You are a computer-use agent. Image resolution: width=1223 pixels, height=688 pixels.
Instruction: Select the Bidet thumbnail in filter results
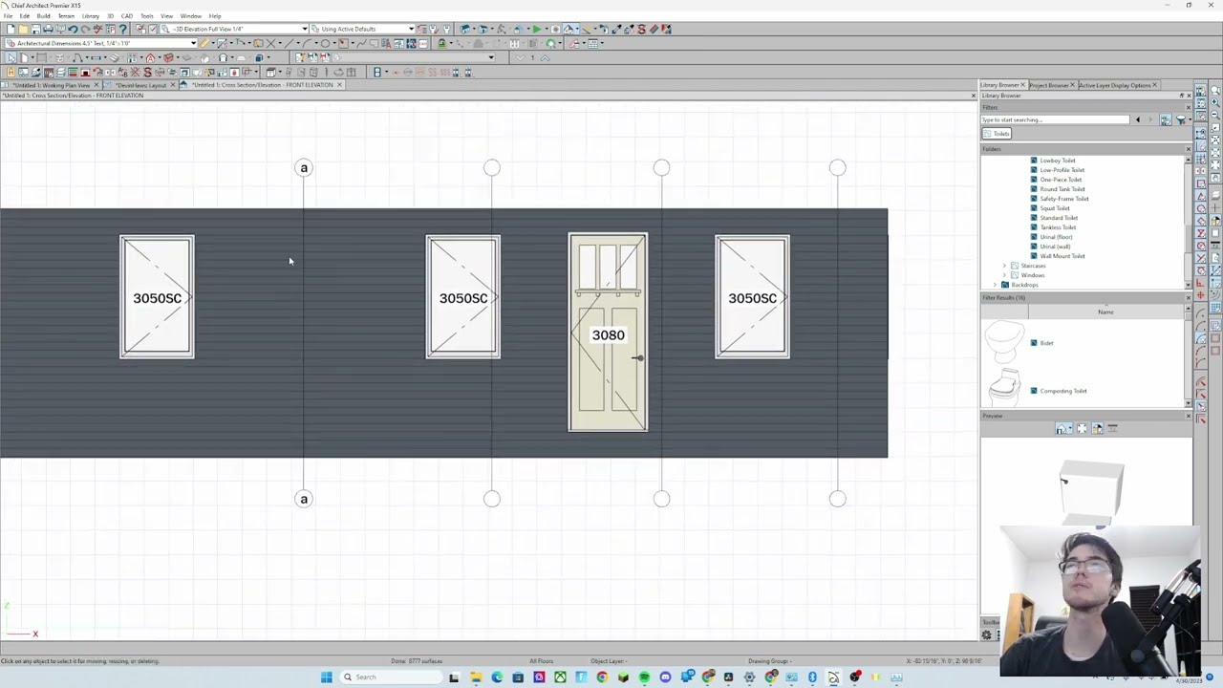(1003, 343)
